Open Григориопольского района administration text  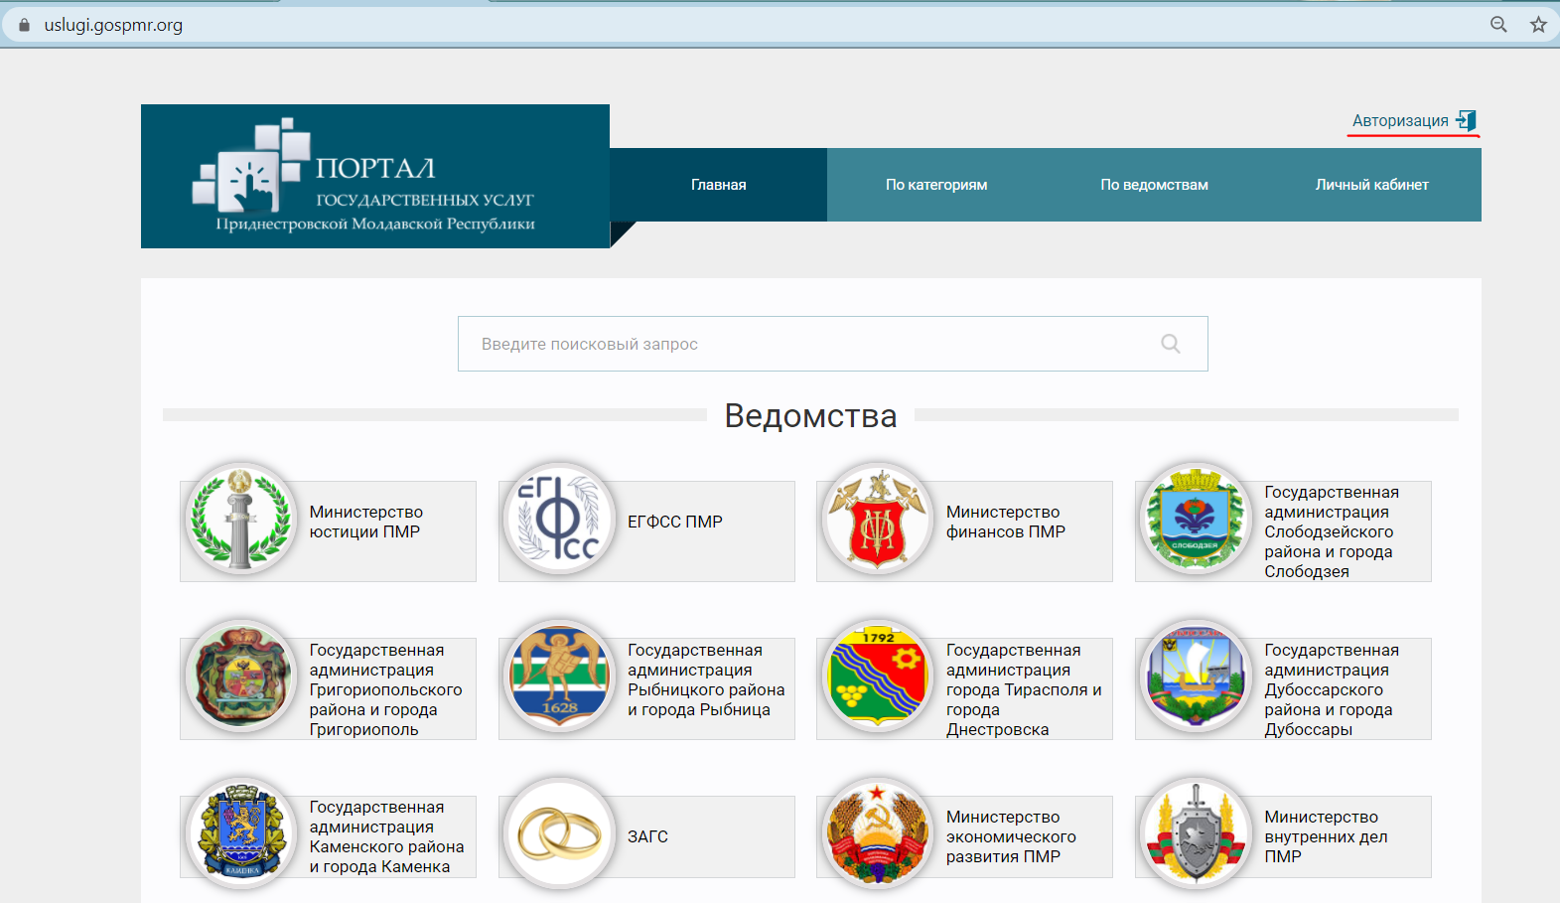tap(385, 689)
